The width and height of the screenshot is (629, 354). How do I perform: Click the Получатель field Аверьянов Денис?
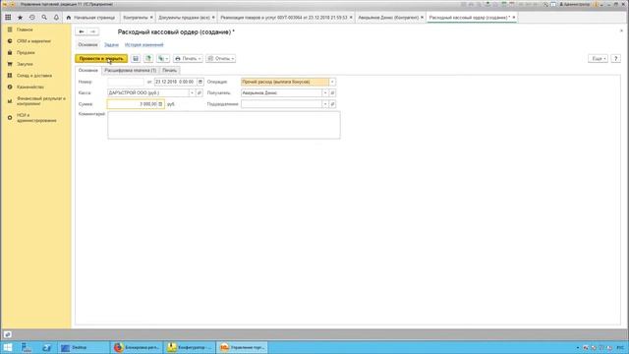coord(282,93)
